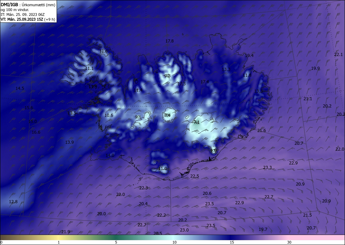Click the 20.4 value on the map

pyautogui.click(x=143, y=204)
